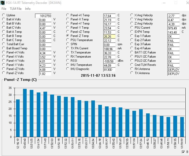The image size is (189, 156).
Task: Click the highlighted Panel -Z Temp value 26,26
Action: 109,36
